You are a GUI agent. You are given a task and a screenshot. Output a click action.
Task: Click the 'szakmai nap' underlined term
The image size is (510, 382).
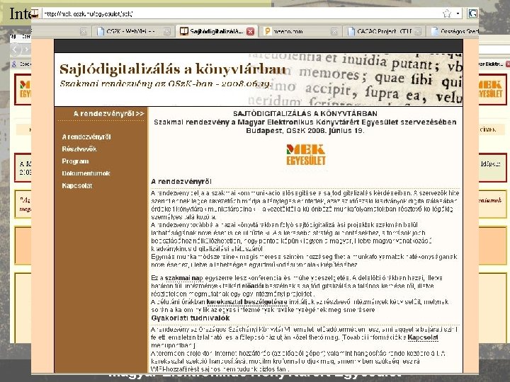pyautogui.click(x=183, y=278)
